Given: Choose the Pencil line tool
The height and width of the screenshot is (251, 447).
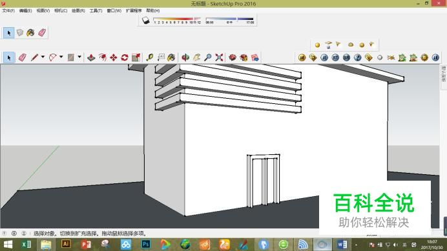Looking at the screenshot, I should pyautogui.click(x=34, y=57).
